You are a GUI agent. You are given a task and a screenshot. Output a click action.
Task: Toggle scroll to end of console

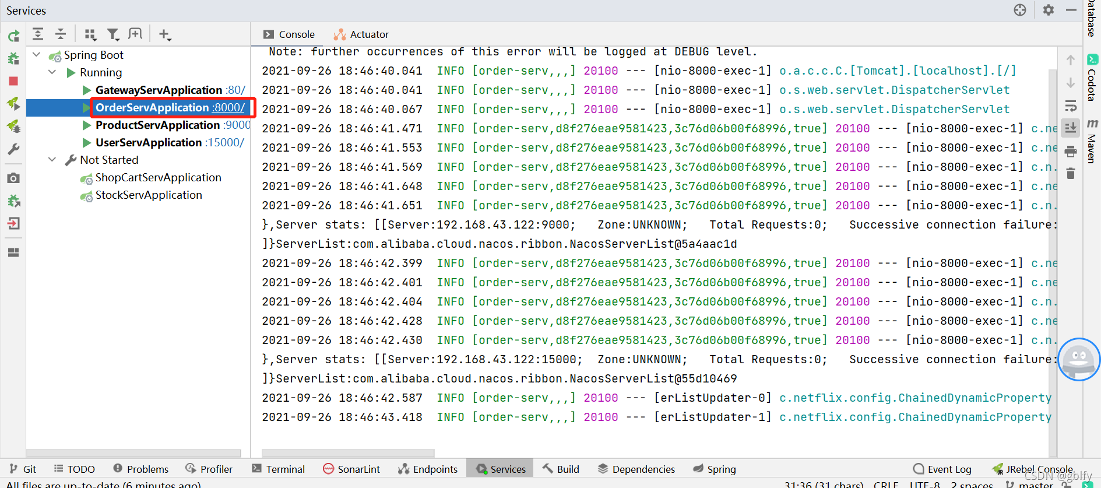point(1071,128)
